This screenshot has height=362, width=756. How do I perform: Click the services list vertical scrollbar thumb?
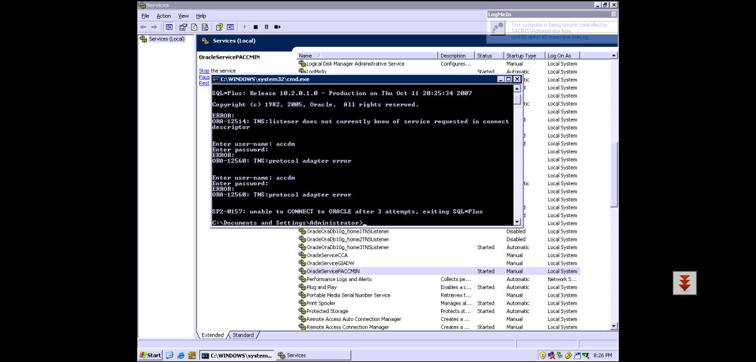click(x=614, y=175)
